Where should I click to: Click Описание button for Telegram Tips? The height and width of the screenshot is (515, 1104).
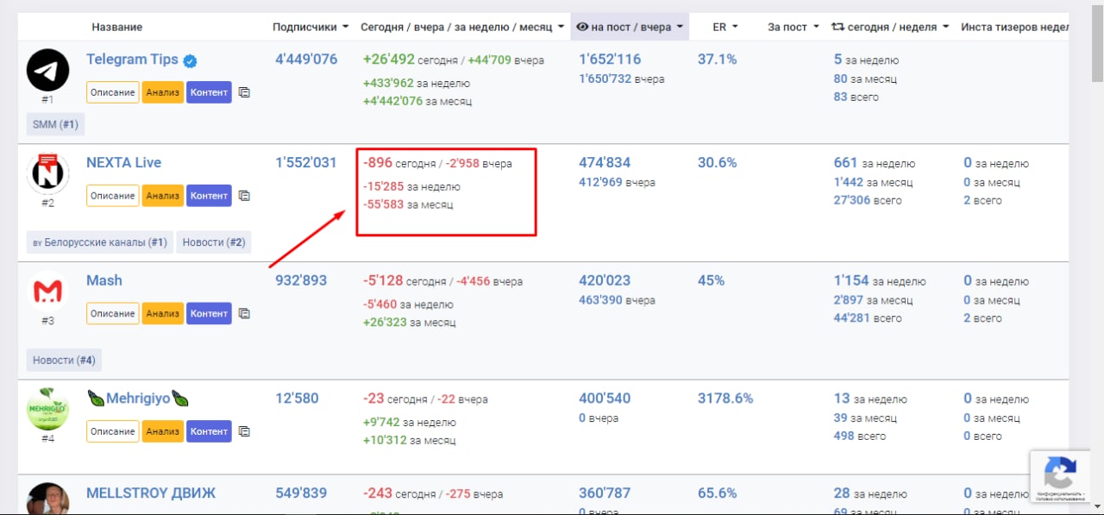[x=113, y=92]
